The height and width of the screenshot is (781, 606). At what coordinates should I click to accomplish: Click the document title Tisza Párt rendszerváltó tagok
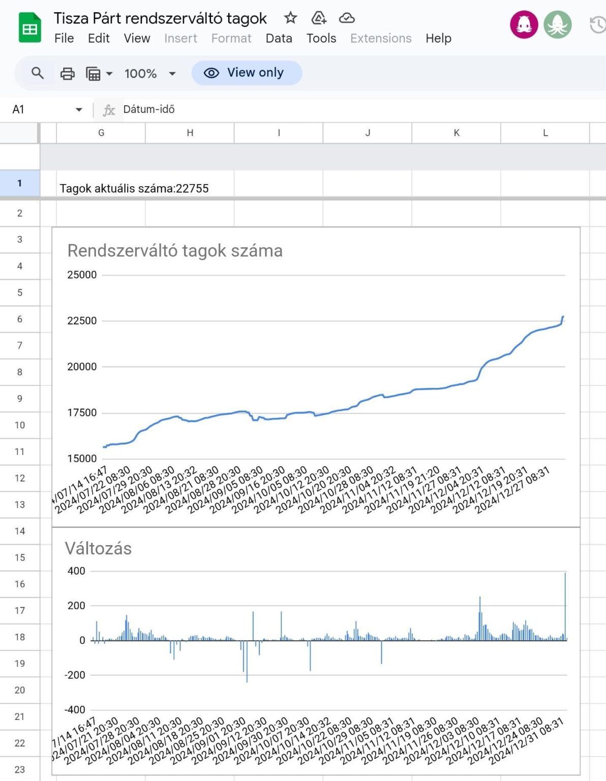(x=160, y=18)
